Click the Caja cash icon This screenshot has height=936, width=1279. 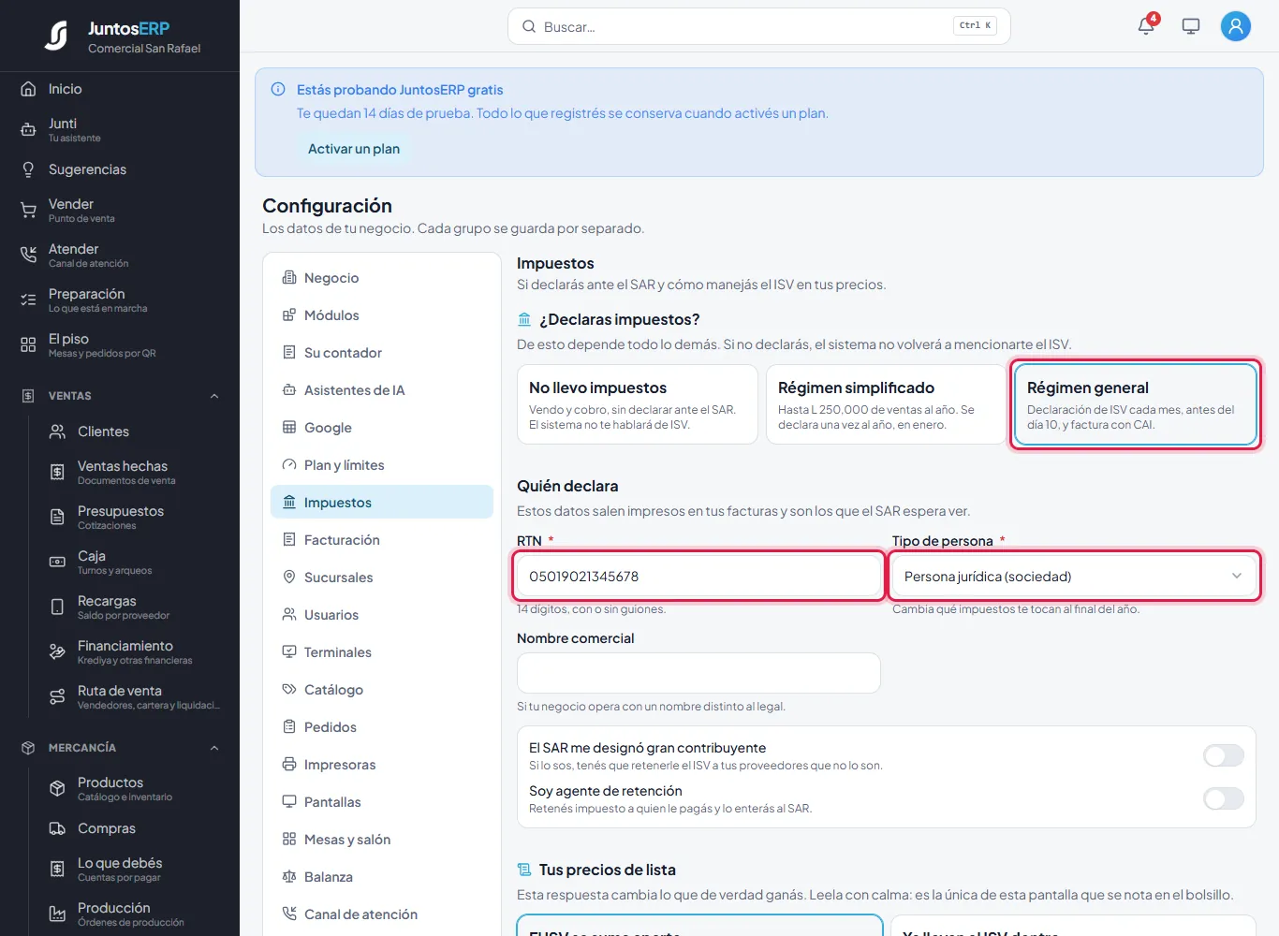point(57,563)
